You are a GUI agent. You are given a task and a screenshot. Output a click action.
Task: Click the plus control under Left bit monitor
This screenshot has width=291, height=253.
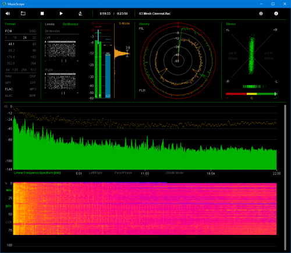[77, 61]
